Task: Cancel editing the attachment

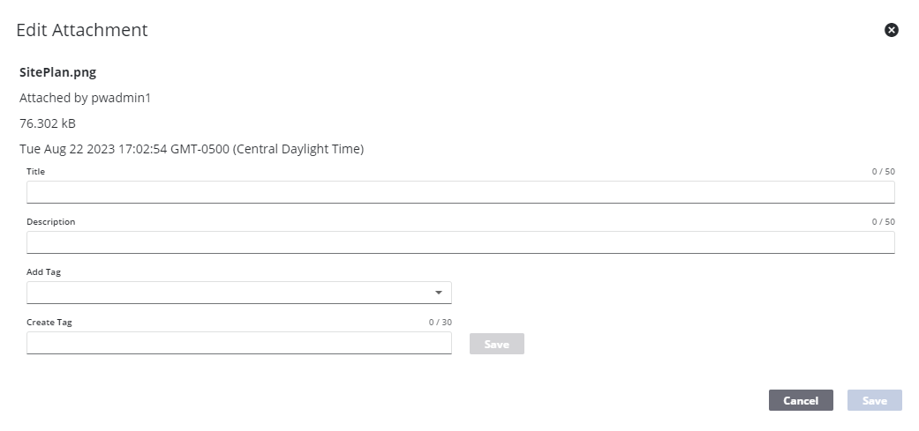Action: (x=800, y=400)
